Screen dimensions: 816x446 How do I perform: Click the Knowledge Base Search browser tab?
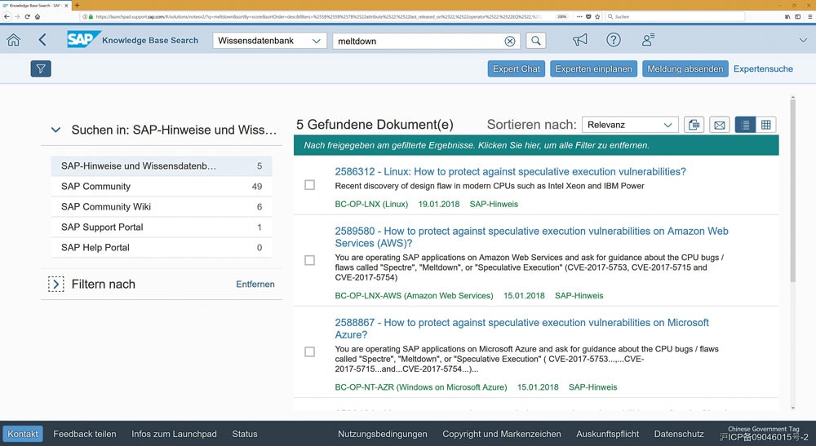[35, 5]
